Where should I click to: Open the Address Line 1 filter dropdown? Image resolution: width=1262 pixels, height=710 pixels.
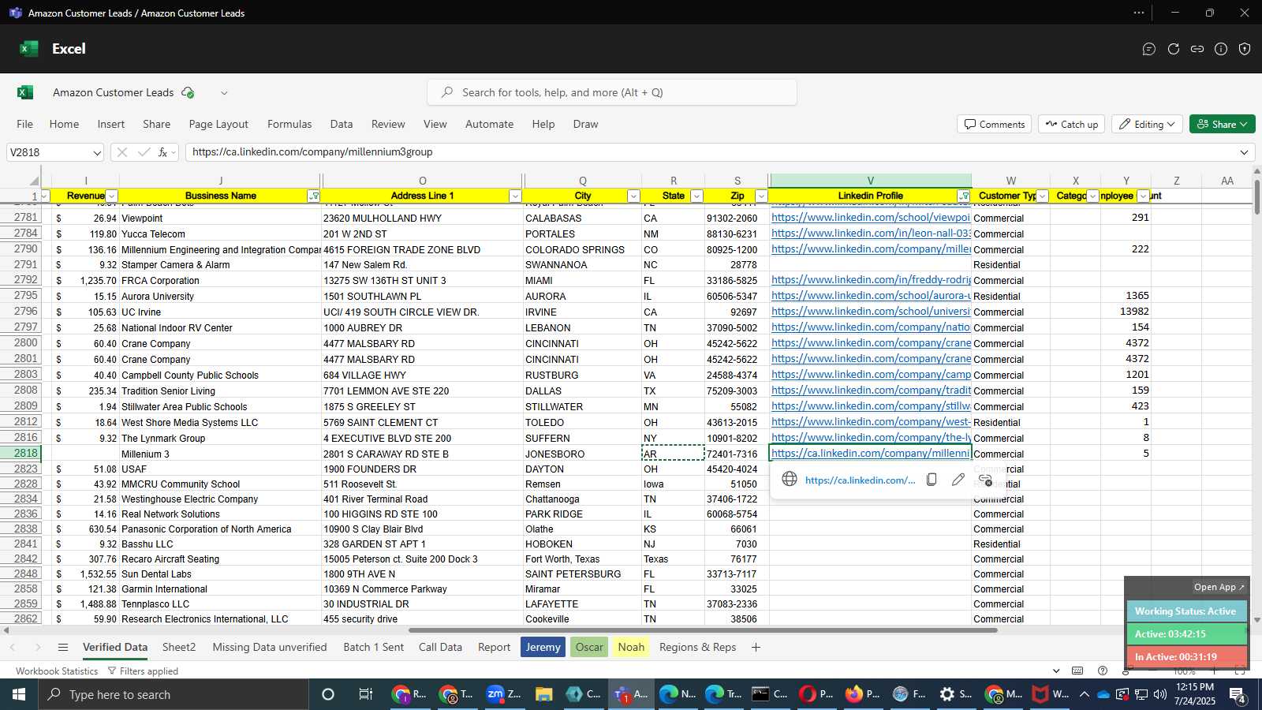click(x=515, y=196)
